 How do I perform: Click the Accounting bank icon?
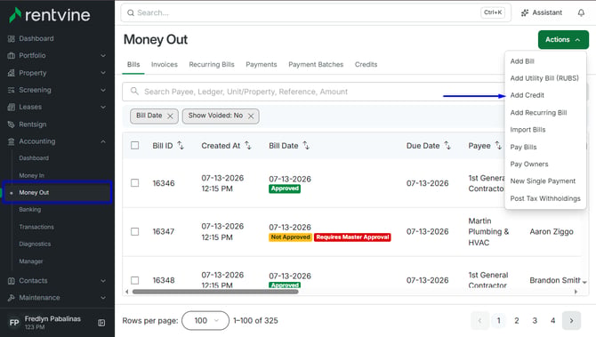11,141
